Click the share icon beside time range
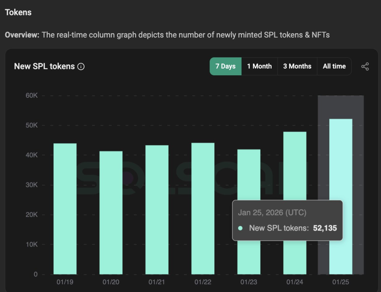Image resolution: width=381 pixels, height=292 pixels. (365, 67)
